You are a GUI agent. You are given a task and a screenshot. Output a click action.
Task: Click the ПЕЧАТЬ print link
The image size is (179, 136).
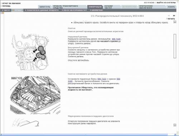[x=171, y=19]
